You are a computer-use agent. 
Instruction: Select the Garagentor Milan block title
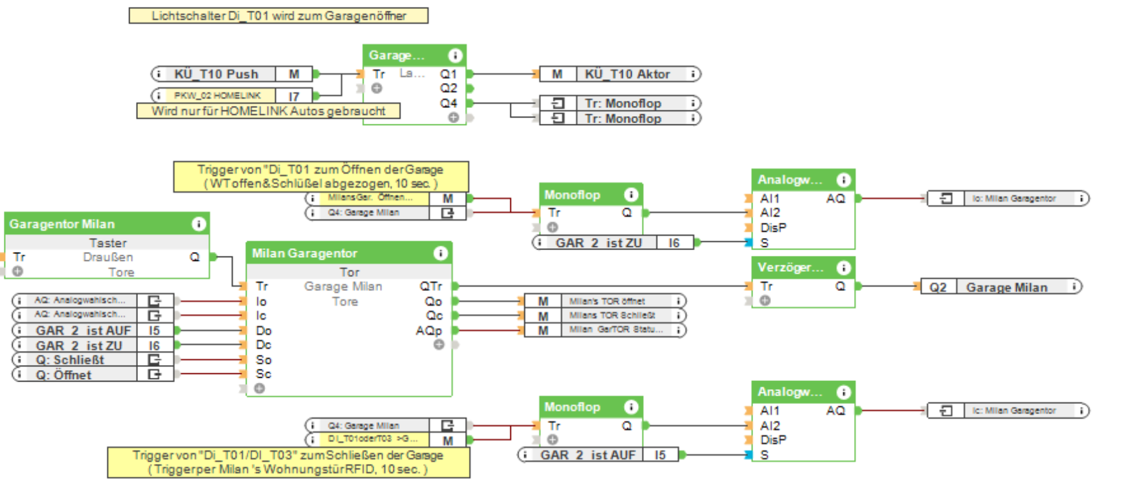click(x=62, y=224)
